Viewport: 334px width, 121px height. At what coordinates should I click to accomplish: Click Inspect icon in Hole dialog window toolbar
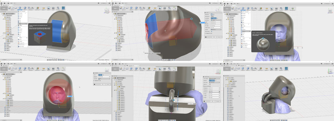[x=155, y=8]
